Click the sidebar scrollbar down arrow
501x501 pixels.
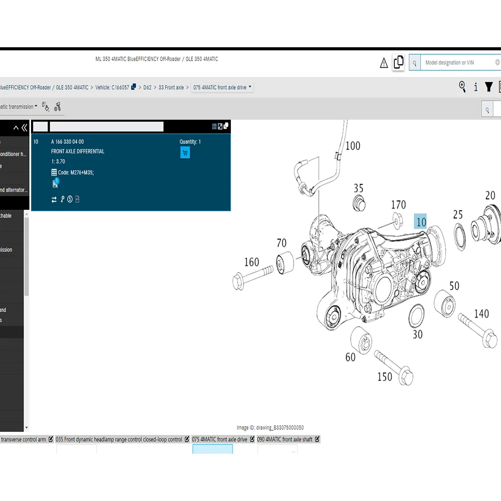[x=27, y=427]
